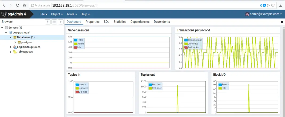
Task: Click the posgres-local server elephant icon
Action: [x=10, y=33]
